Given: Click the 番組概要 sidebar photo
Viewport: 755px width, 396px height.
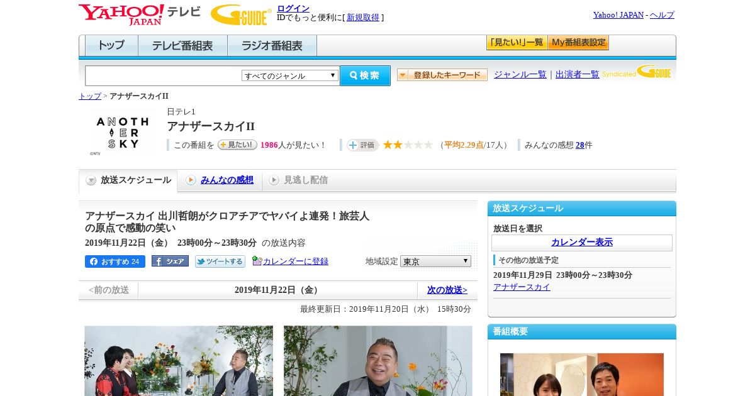Looking at the screenshot, I should (582, 375).
